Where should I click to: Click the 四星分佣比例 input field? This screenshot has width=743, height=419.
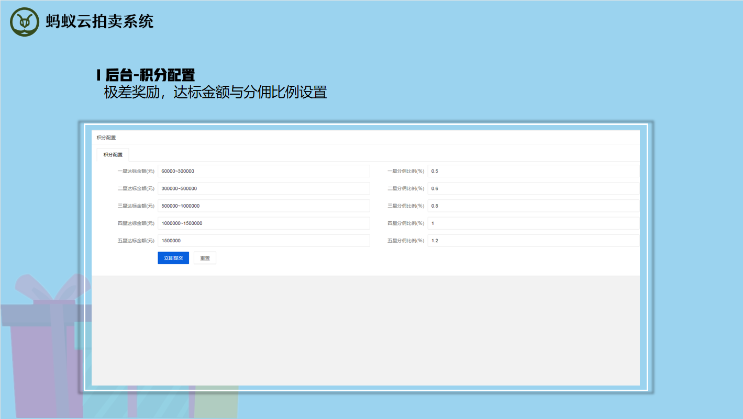533,223
